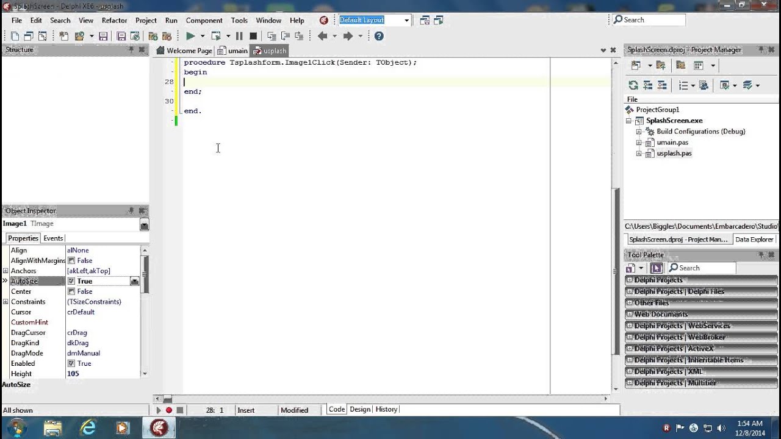Select ProjectGroup1 in Project Manager
Image resolution: width=781 pixels, height=439 pixels.
(x=657, y=110)
